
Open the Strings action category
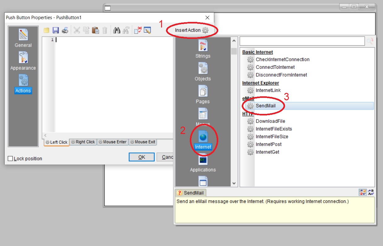(x=203, y=49)
